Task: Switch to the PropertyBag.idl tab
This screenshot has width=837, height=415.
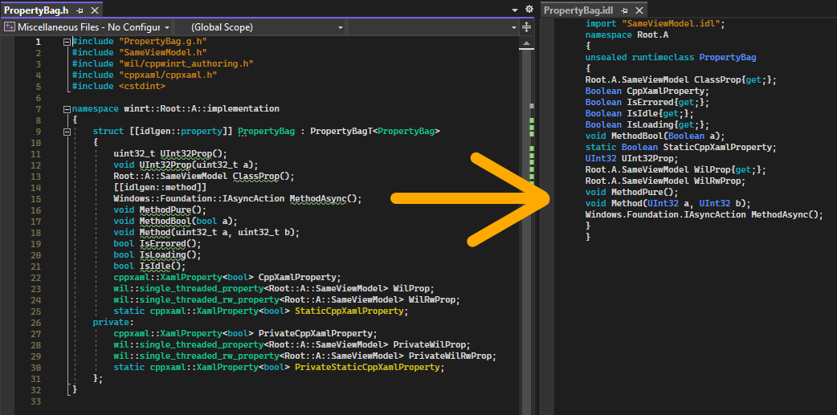Action: (x=579, y=10)
